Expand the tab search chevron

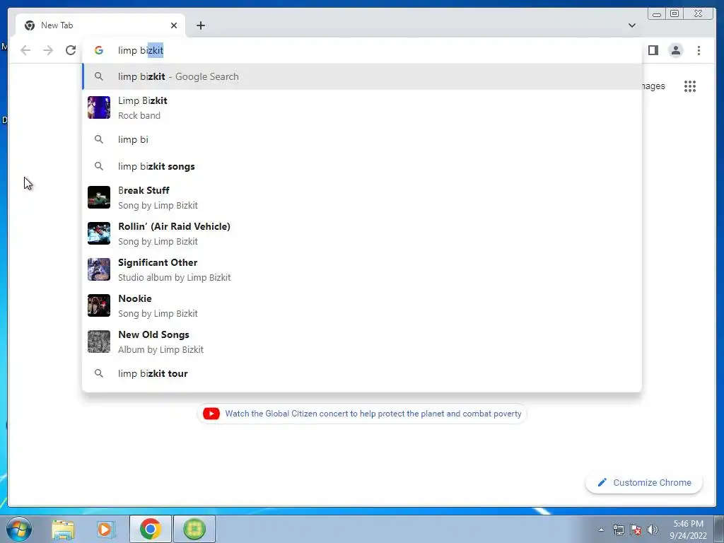click(632, 25)
